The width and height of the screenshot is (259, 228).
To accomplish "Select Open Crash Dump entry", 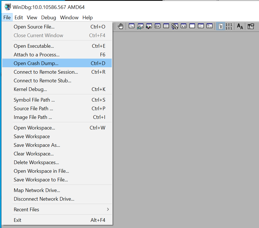I will [x=57, y=63].
